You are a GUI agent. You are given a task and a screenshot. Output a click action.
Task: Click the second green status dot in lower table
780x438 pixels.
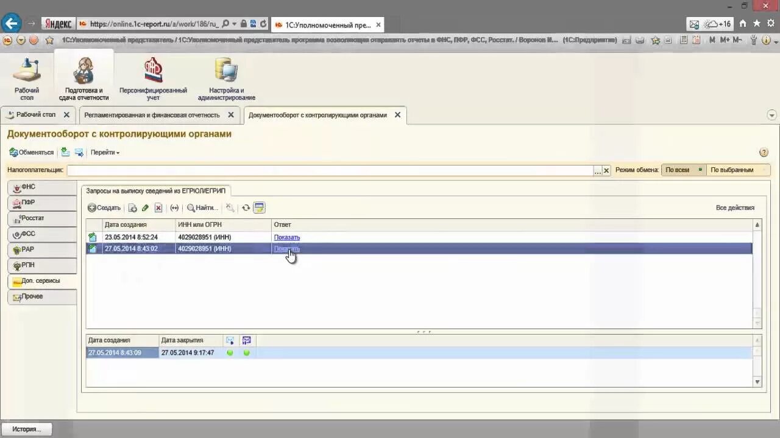[x=246, y=353]
